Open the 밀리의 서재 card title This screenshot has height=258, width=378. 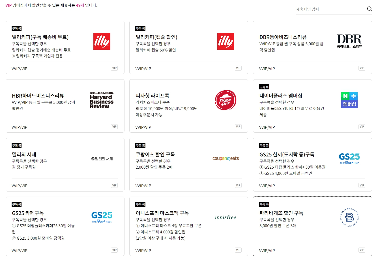[x=24, y=154]
